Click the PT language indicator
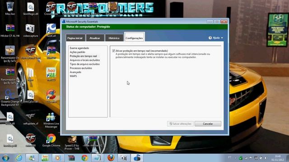Viewport: 289px width, 162px height. (x=230, y=157)
